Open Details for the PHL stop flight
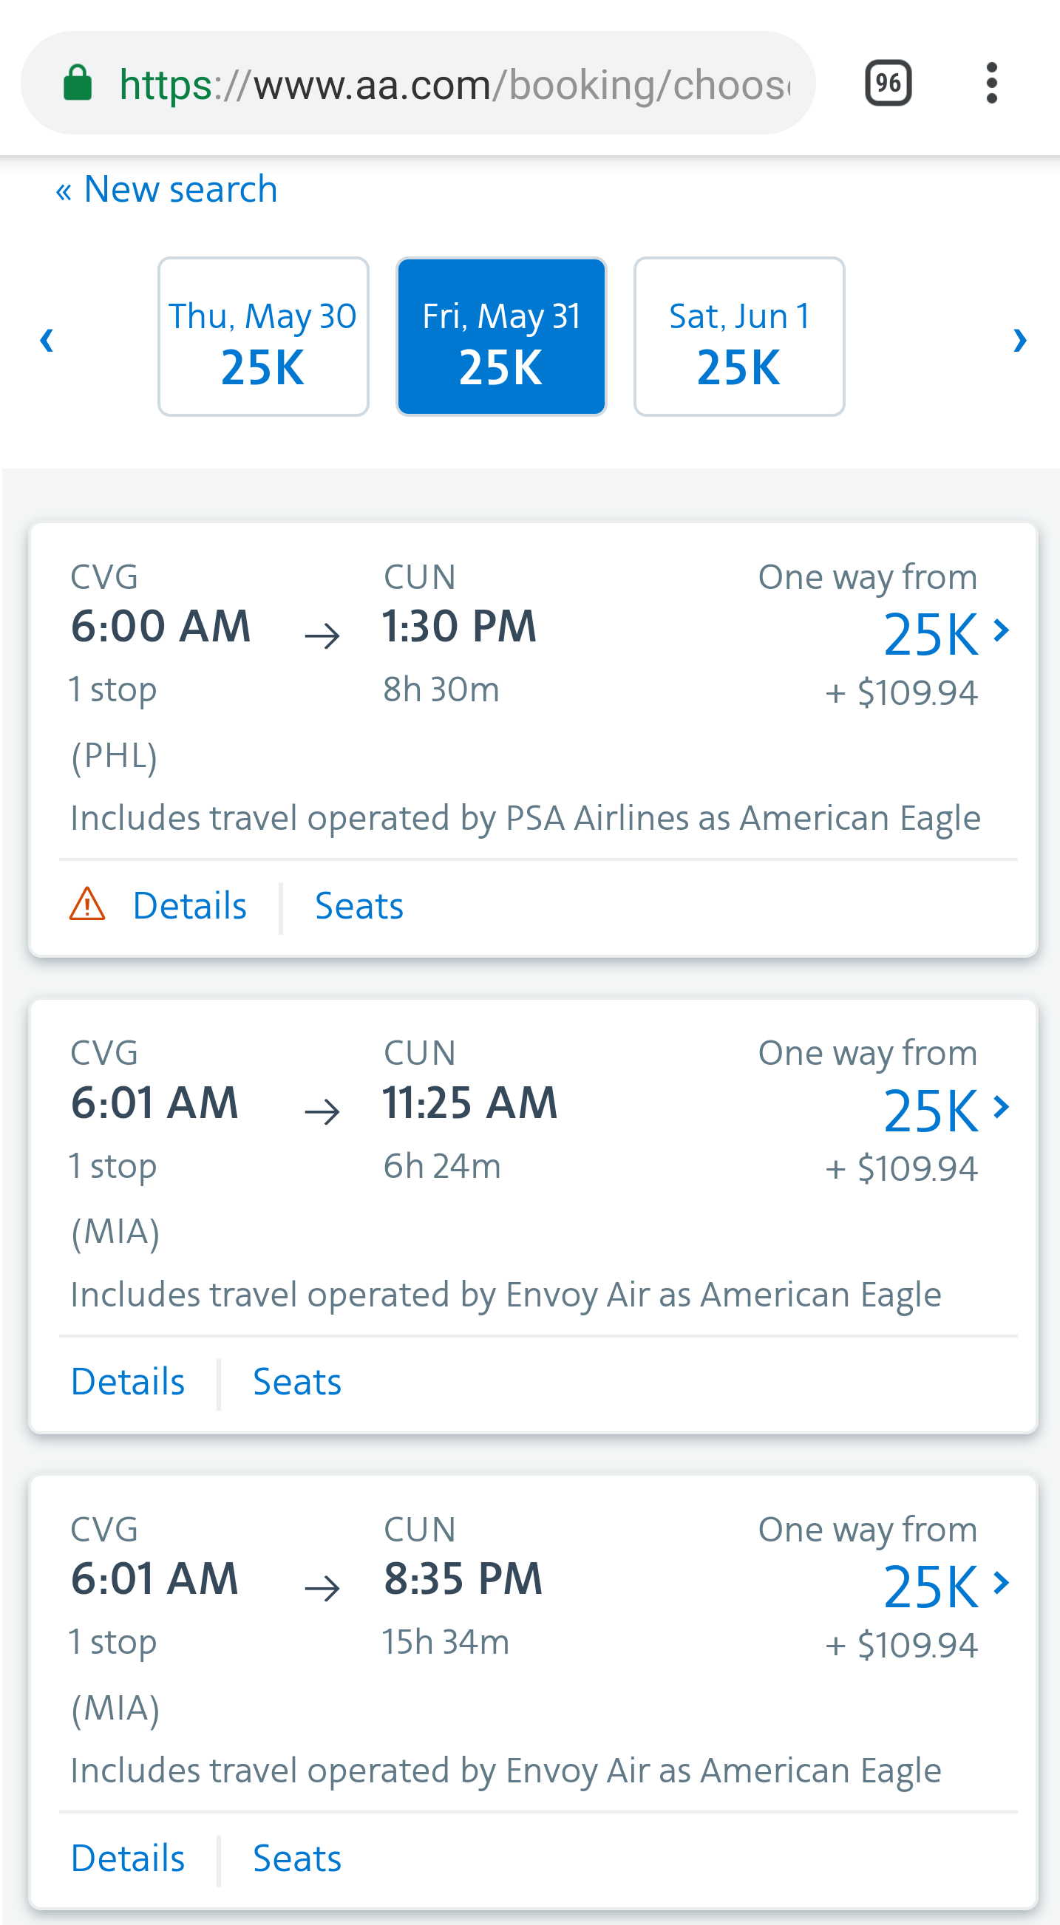Image resolution: width=1060 pixels, height=1925 pixels. point(190,906)
